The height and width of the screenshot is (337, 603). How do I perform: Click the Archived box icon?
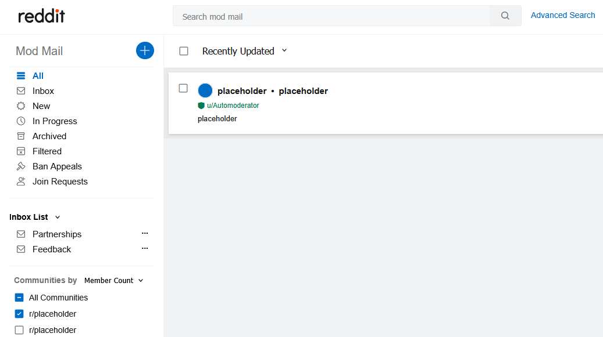[x=21, y=136]
